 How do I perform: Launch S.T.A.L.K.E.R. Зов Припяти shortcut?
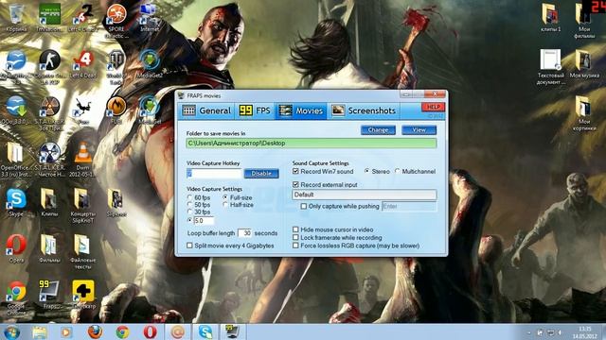pos(49,113)
